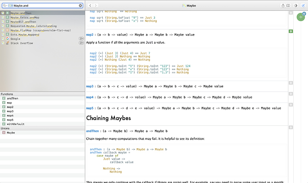Toggle the annotations pencil button
The height and width of the screenshot is (183, 308).
pos(303,5)
